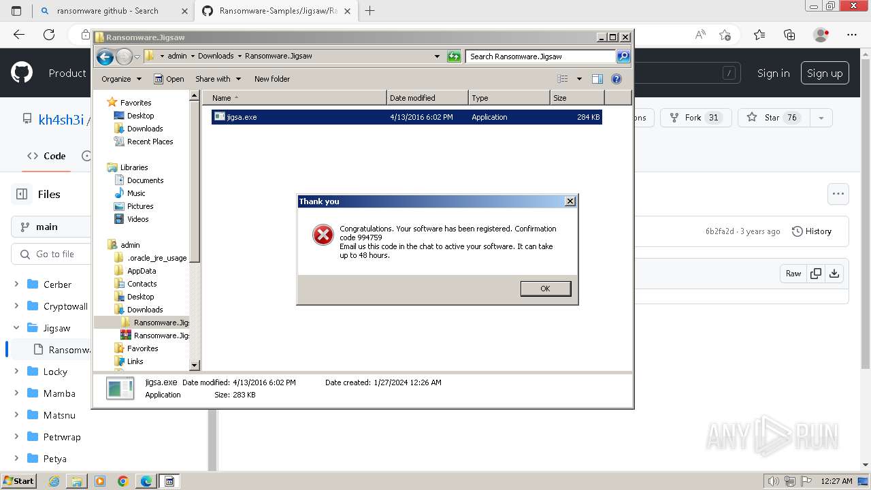Screen dimensions: 871x490
Task: Sort by Size column header
Action: click(x=577, y=98)
